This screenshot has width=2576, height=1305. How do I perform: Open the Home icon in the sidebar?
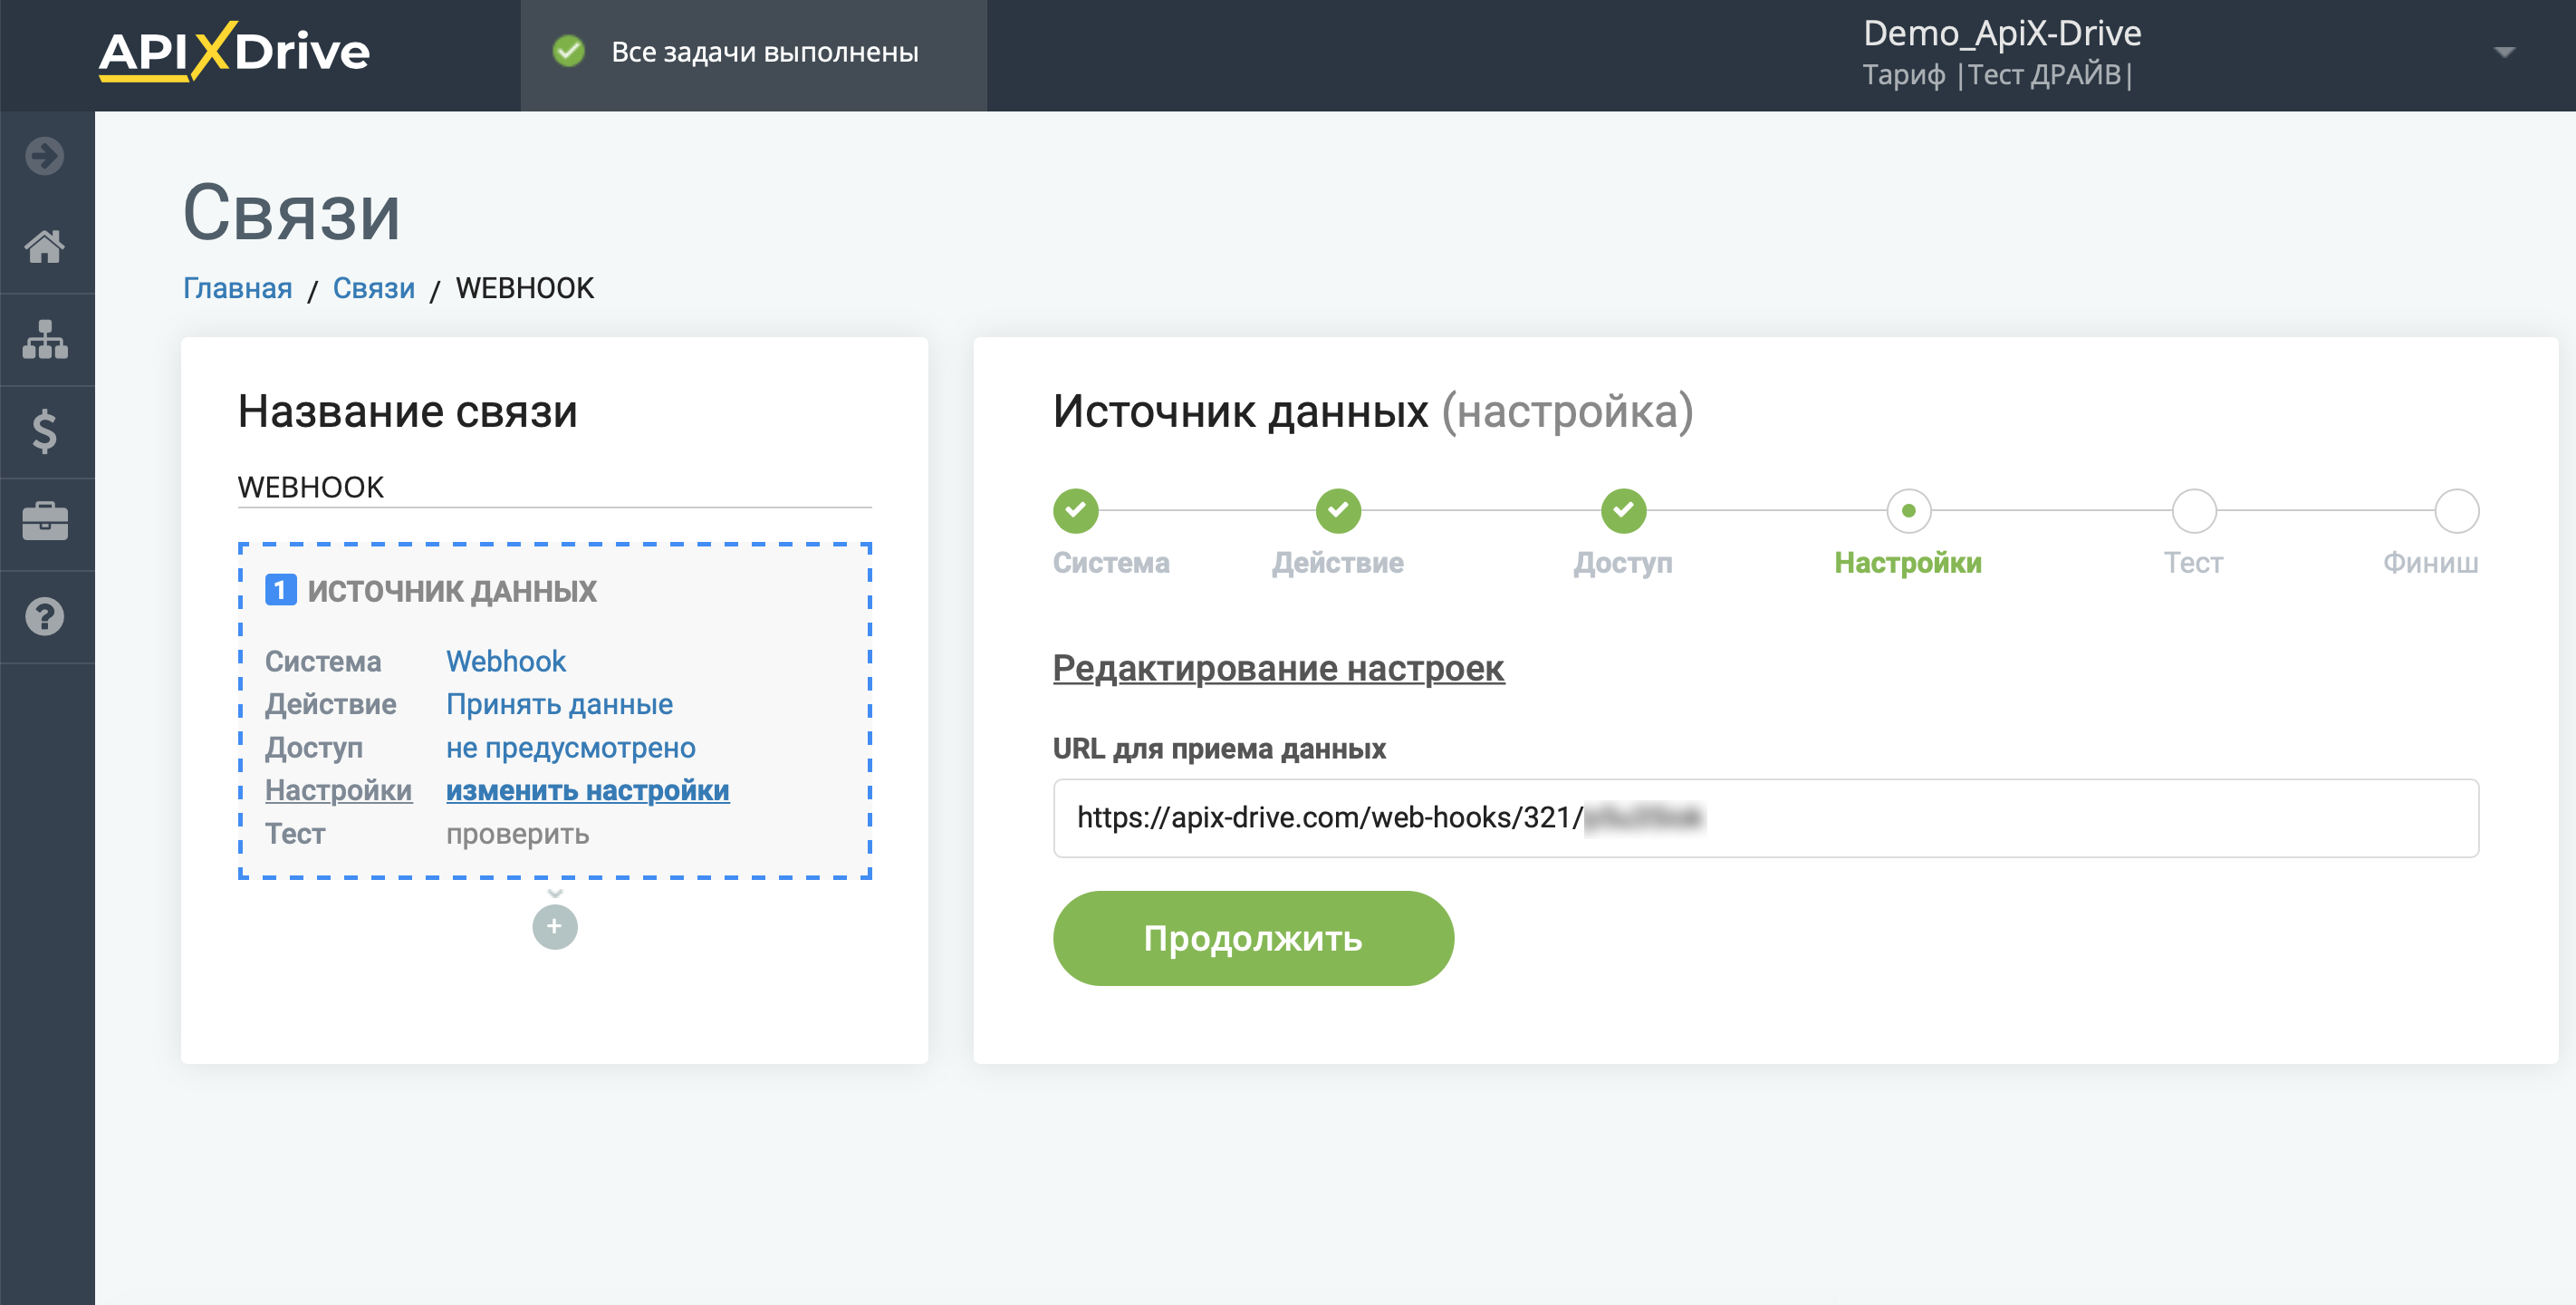tap(45, 246)
